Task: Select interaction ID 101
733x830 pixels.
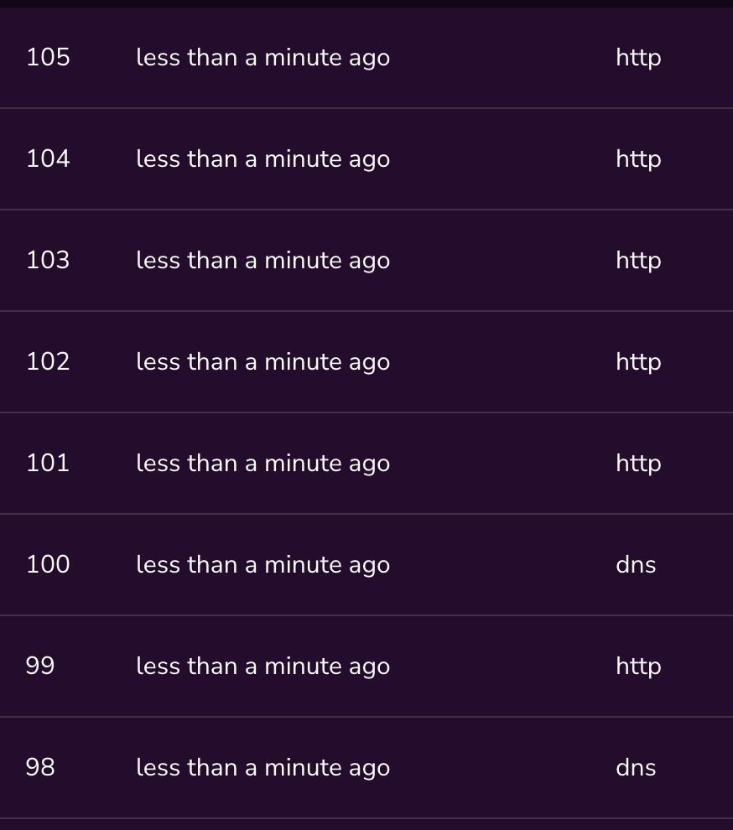Action: [48, 464]
